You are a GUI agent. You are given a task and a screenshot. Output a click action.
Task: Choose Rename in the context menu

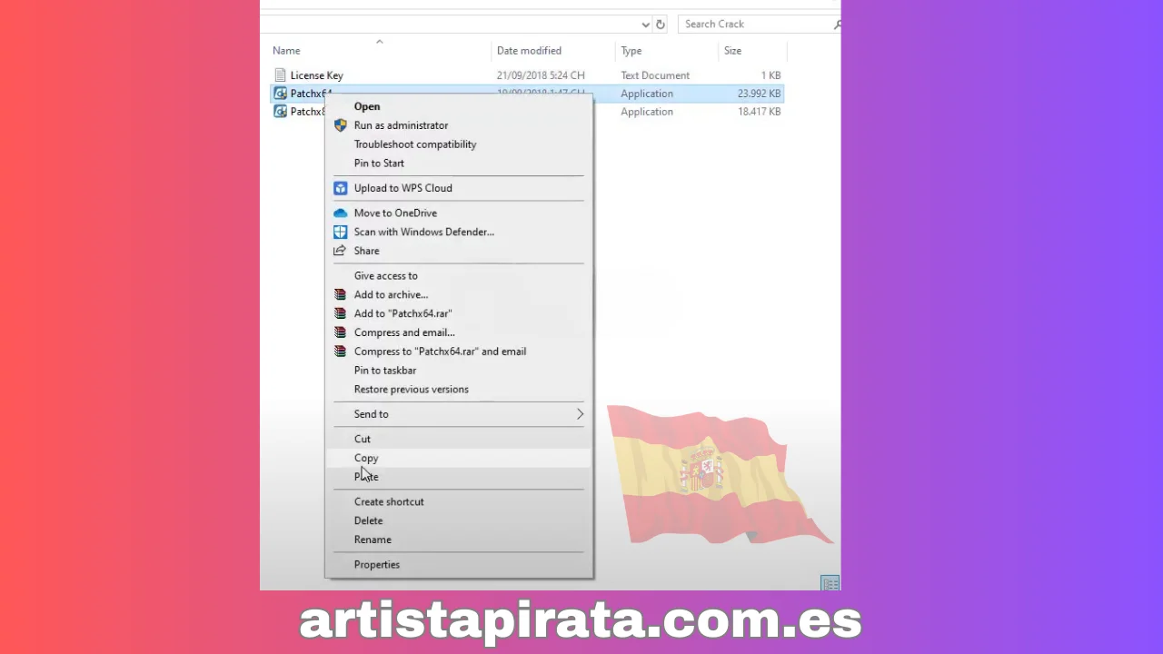pyautogui.click(x=373, y=540)
